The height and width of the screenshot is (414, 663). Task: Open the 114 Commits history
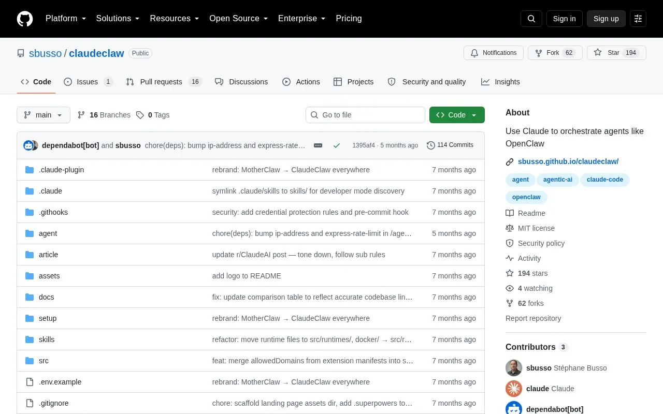tap(450, 145)
